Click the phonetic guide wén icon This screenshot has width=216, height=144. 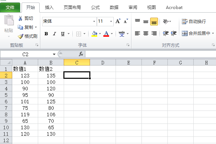click(122, 33)
